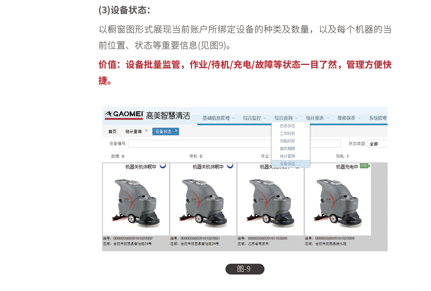Select 工作时段 menu entry
431x291 pixels.
click(x=287, y=133)
